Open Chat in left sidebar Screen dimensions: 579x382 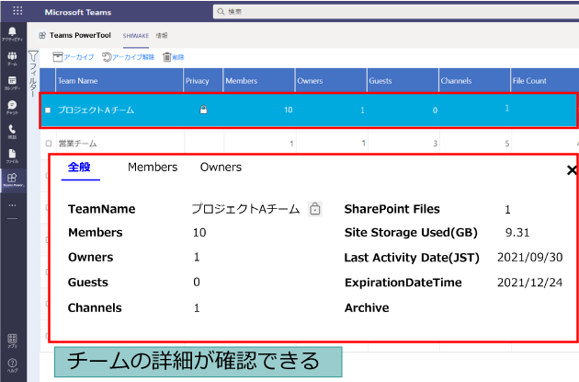coord(12,108)
